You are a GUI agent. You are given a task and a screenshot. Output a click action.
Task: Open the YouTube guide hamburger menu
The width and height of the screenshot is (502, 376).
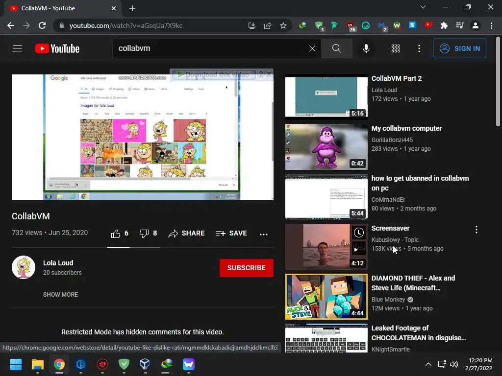(x=18, y=48)
